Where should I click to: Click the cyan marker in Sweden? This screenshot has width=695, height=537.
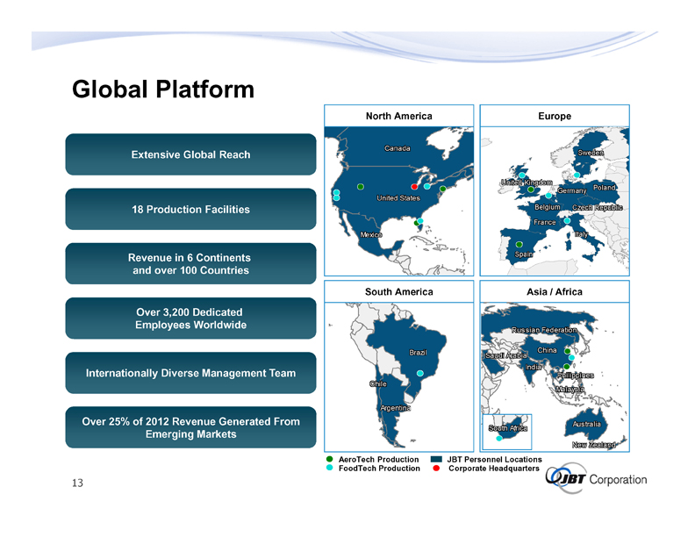(576, 175)
